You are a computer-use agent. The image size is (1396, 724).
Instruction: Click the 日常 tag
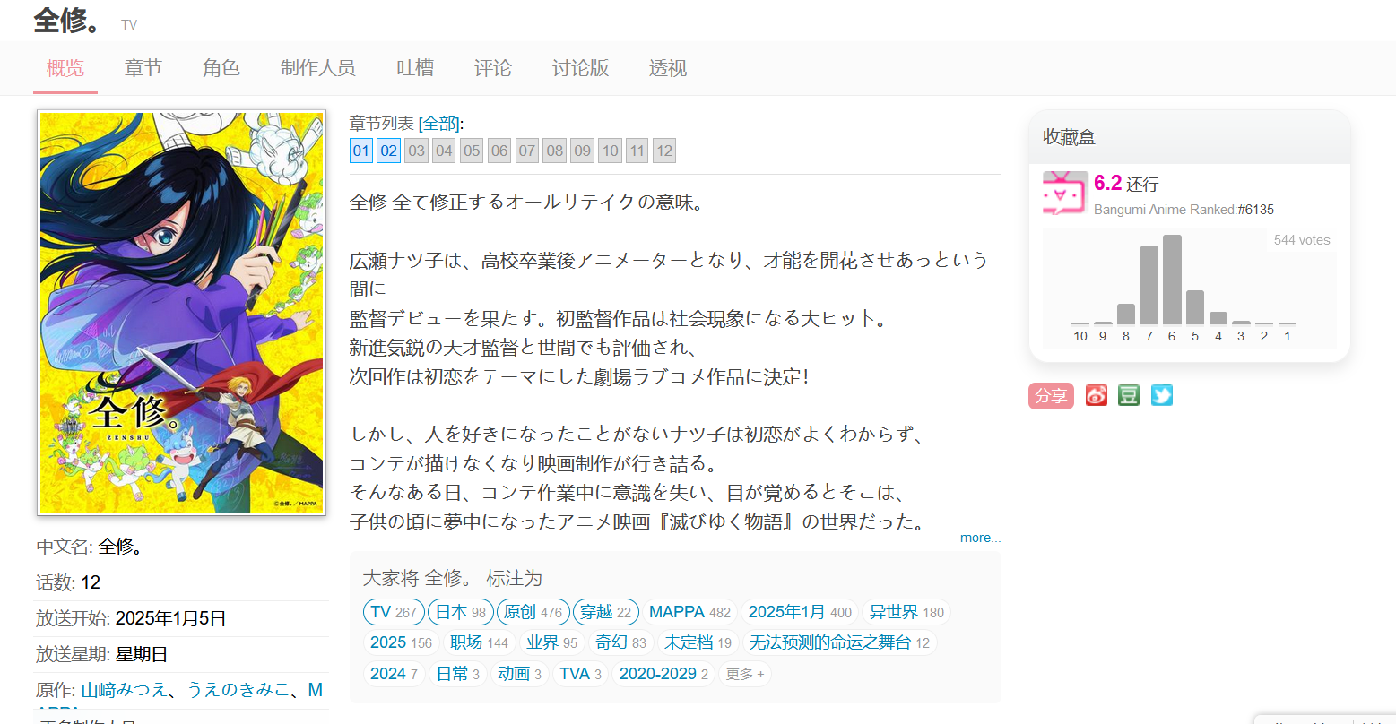[457, 674]
